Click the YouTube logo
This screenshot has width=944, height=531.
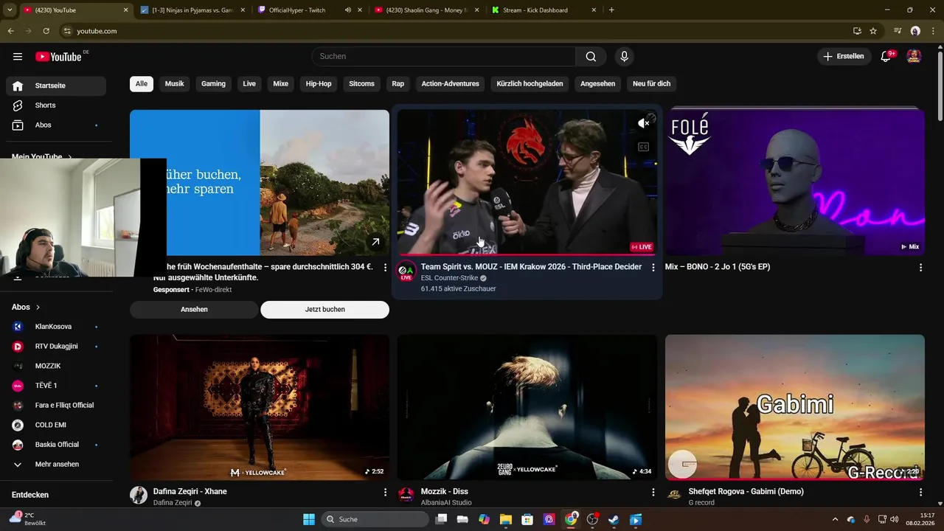pyautogui.click(x=58, y=57)
